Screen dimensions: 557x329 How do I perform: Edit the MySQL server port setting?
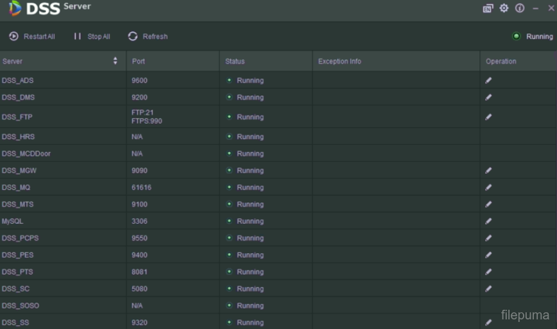click(488, 221)
